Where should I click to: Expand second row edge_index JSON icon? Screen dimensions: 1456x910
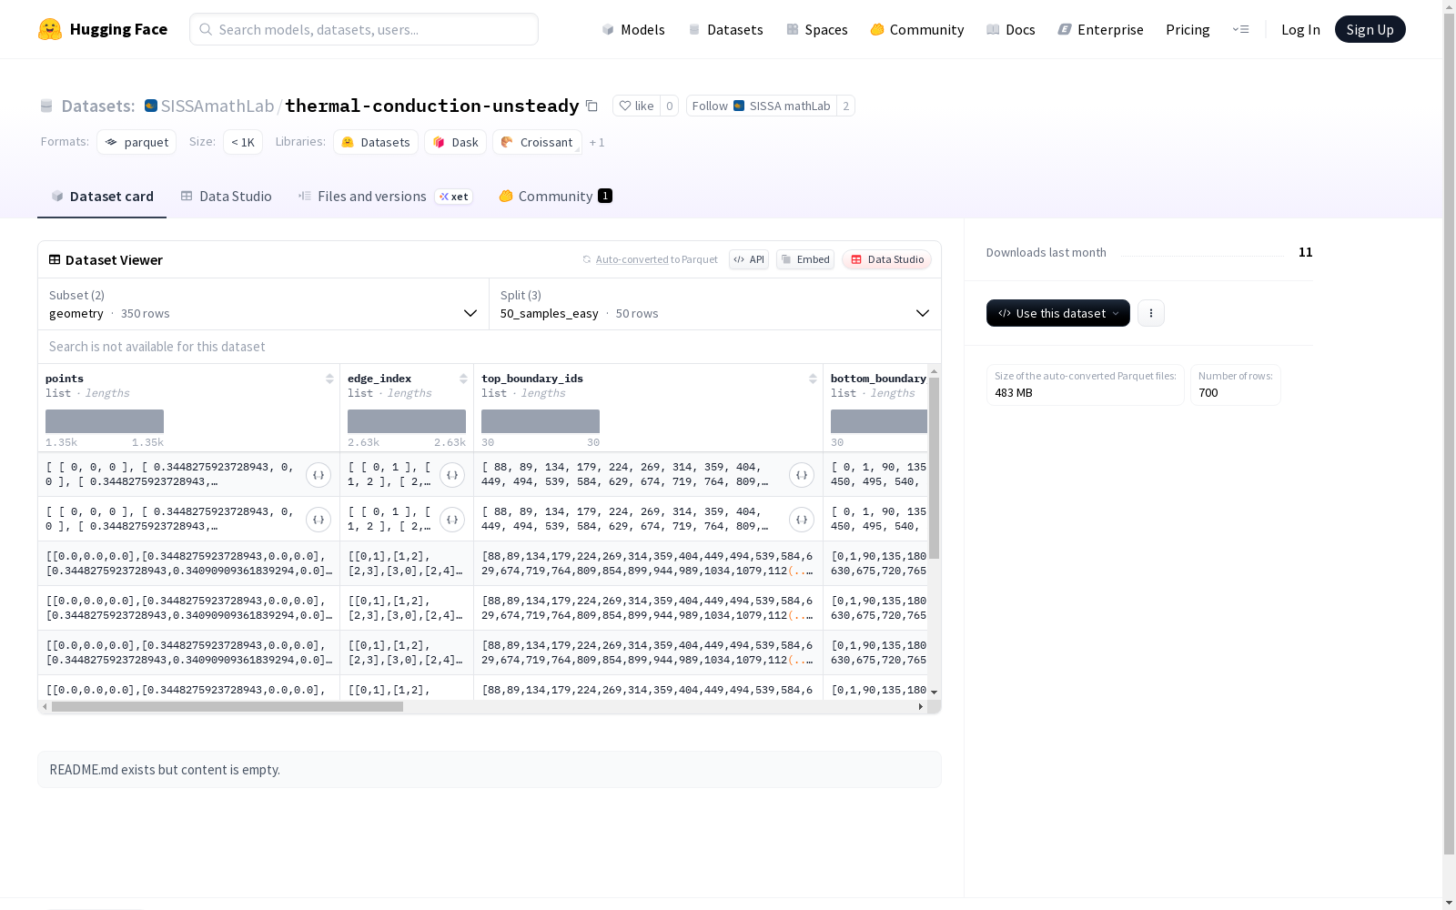pyautogui.click(x=452, y=520)
